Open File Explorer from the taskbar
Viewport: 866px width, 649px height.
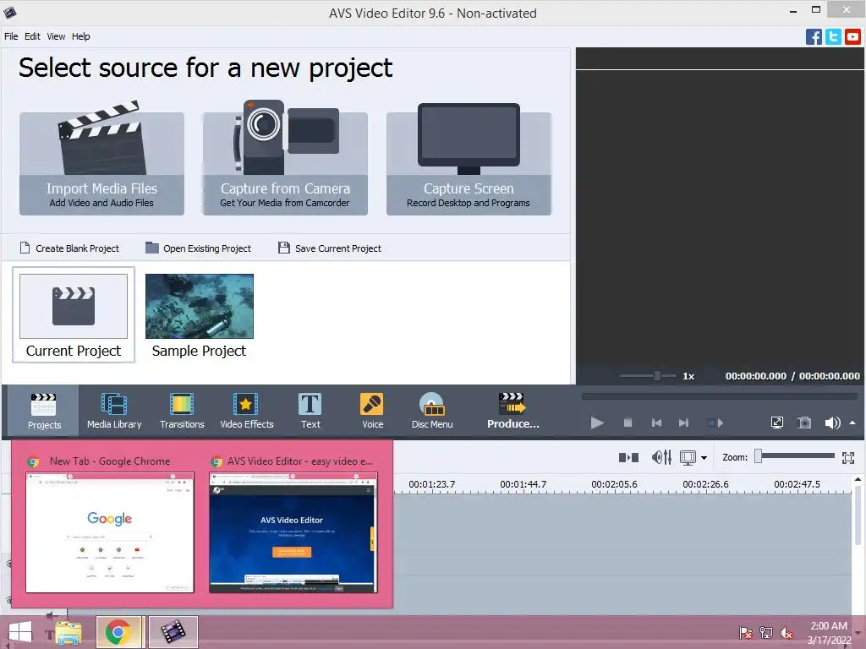tap(69, 632)
